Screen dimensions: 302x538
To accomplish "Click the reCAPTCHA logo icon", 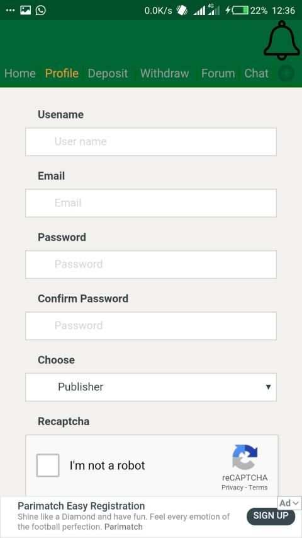I will pos(245,457).
